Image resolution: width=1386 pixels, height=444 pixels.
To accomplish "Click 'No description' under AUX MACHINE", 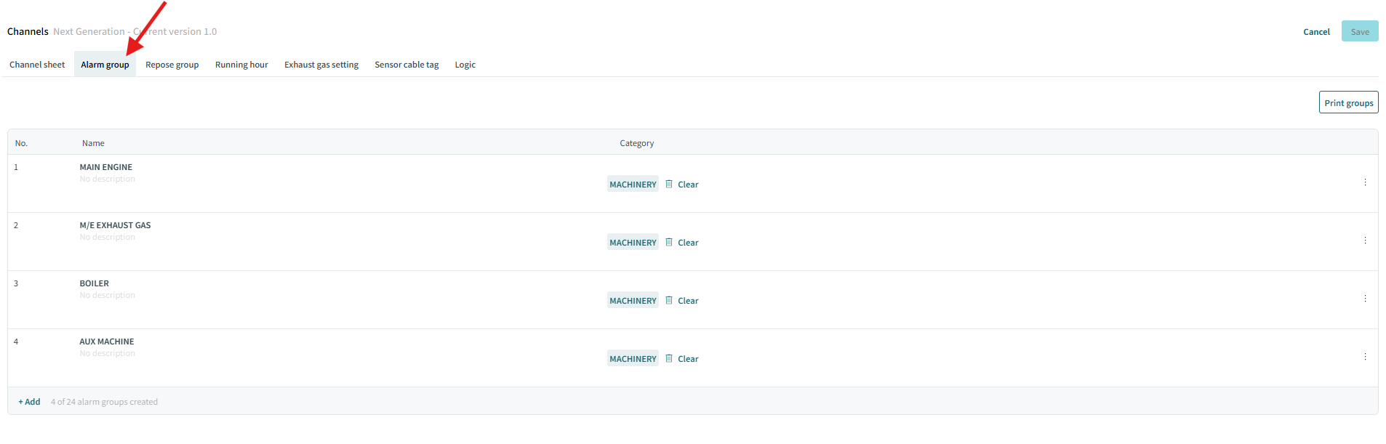I will point(108,353).
